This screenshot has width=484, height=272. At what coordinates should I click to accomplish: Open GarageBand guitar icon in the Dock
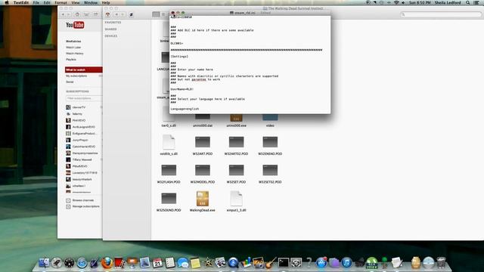tap(271, 263)
